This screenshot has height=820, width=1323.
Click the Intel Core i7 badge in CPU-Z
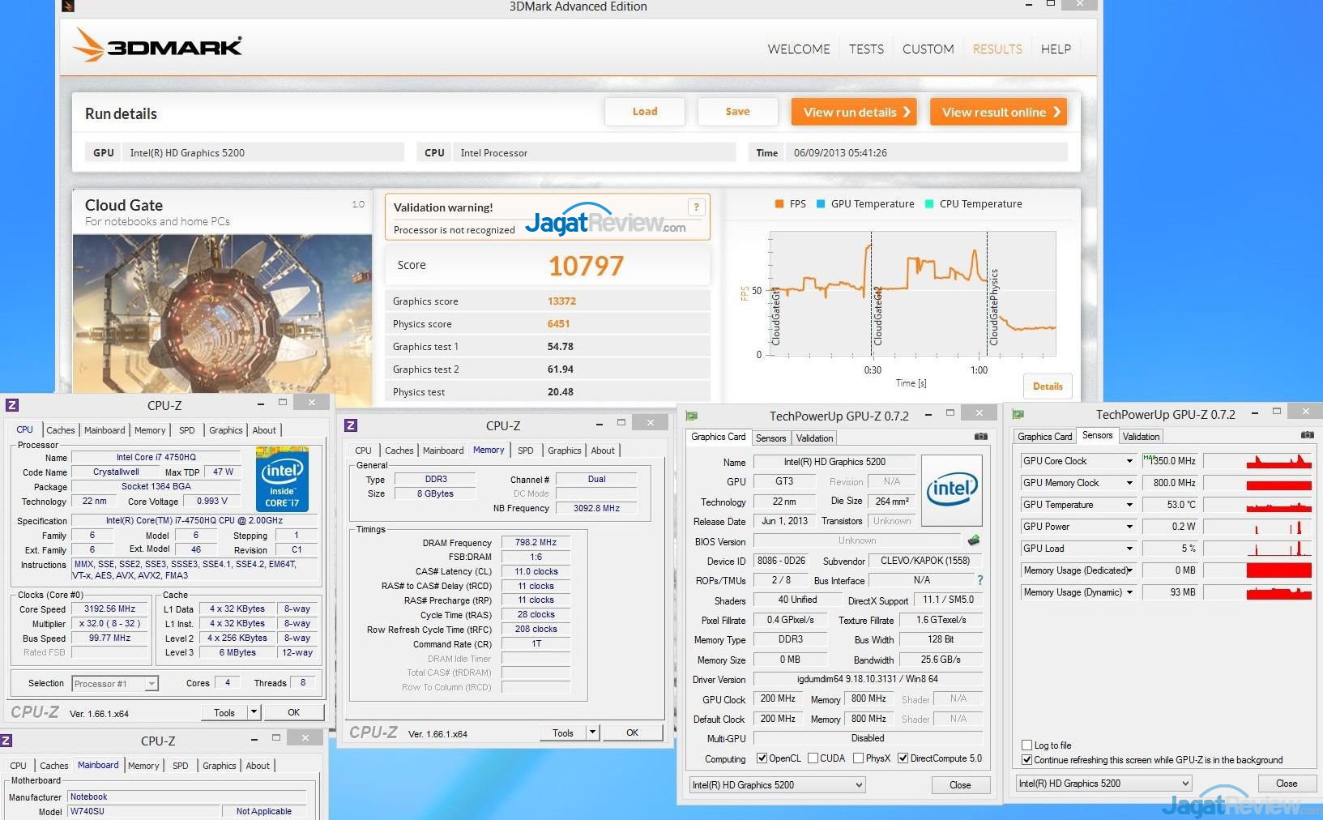click(282, 479)
